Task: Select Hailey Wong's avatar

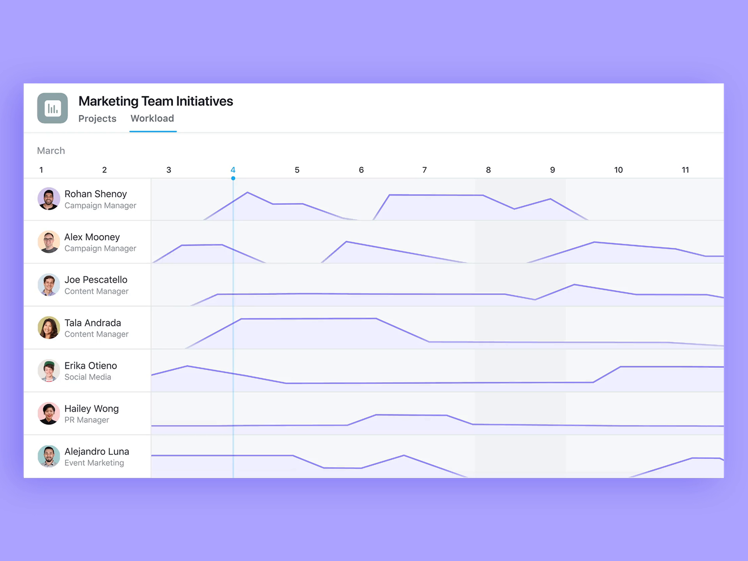Action: (49, 414)
